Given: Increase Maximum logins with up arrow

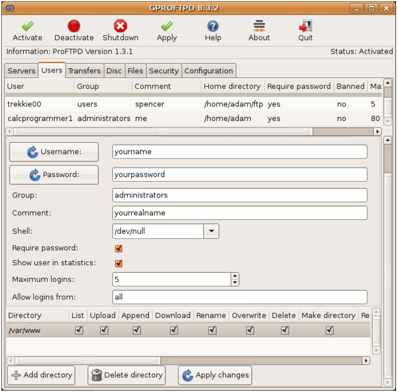Looking at the screenshot, I should pyautogui.click(x=235, y=277).
